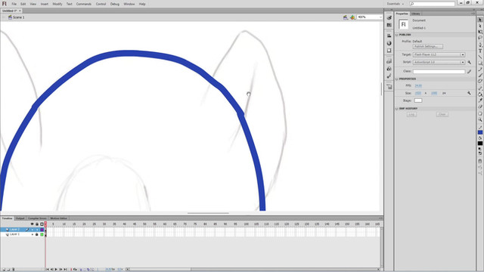Screen dimensions: 484x272
Task: Collapse the Publish section in Properties
Action: coord(397,35)
